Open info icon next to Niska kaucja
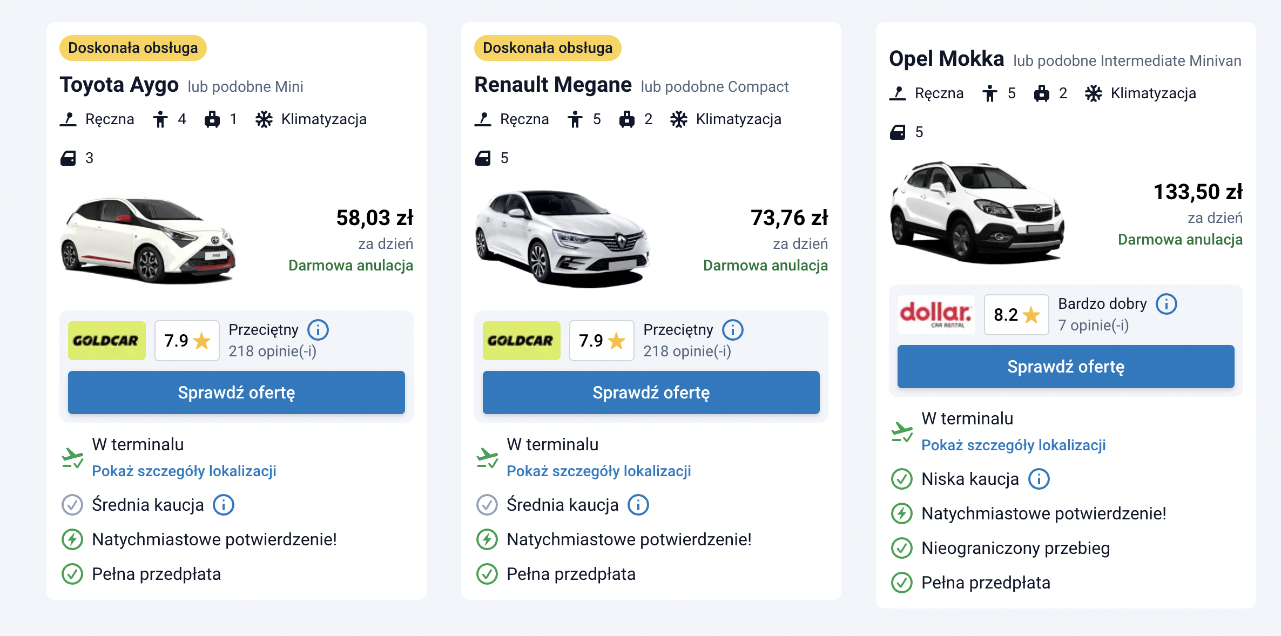Image resolution: width=1281 pixels, height=636 pixels. coord(1039,479)
